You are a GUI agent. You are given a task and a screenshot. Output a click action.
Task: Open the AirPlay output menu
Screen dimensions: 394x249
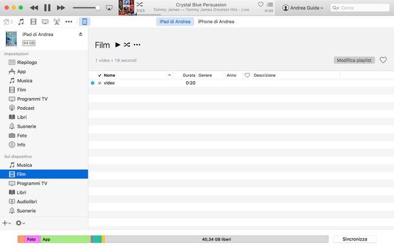click(109, 8)
